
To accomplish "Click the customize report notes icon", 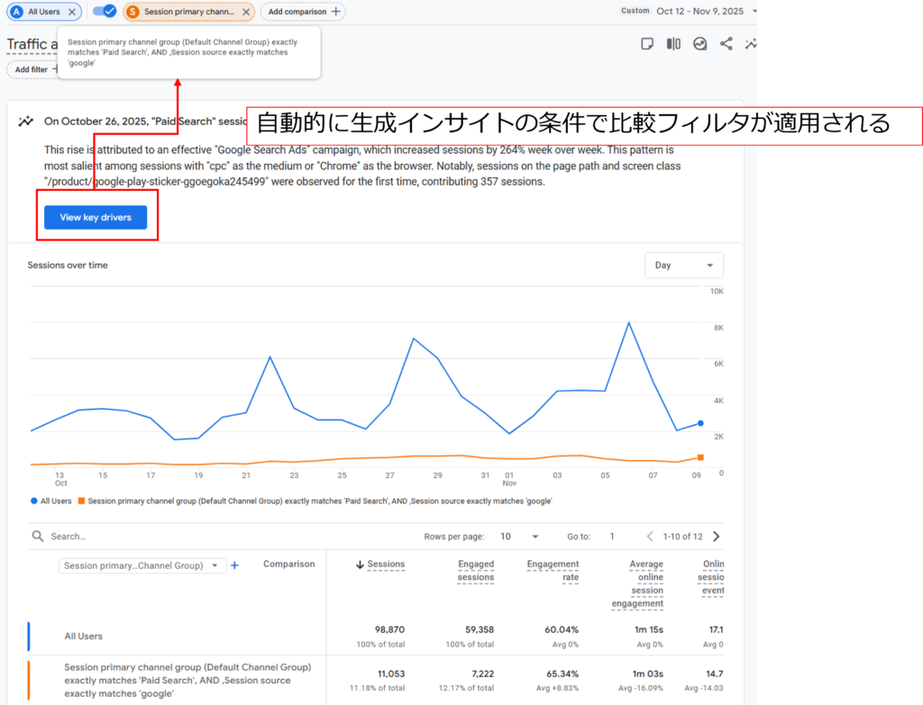I will coord(647,44).
